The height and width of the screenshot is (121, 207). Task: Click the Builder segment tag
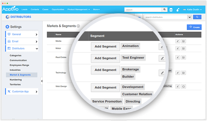coord(128,77)
